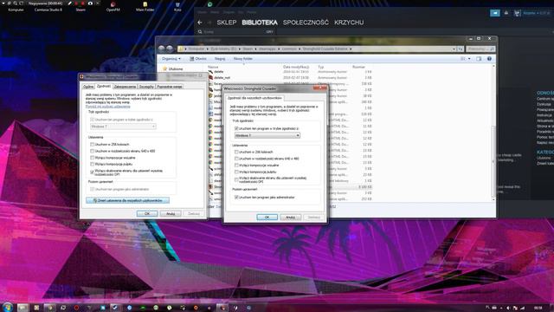Screen dimensions: 554x312
Task: Toggle the Explorer preview pane icon
Action: tap(479, 59)
